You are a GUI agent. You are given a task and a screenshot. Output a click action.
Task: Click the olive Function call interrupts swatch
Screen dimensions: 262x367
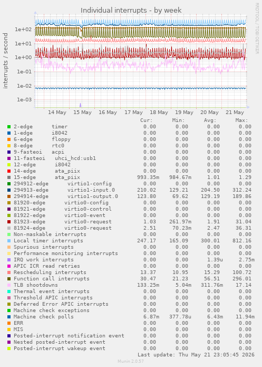click(9, 279)
